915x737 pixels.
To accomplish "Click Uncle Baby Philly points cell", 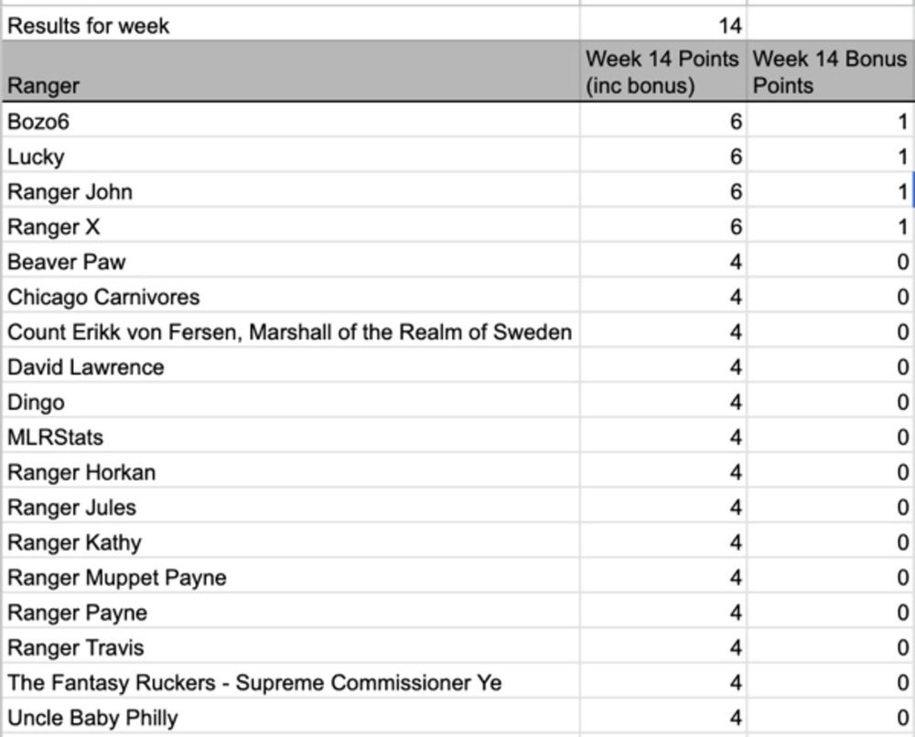I will pos(662,717).
